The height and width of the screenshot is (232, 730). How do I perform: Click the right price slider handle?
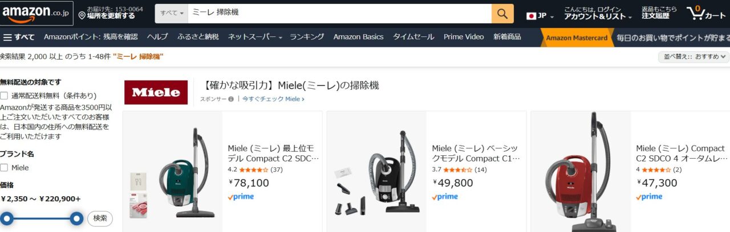tap(77, 218)
